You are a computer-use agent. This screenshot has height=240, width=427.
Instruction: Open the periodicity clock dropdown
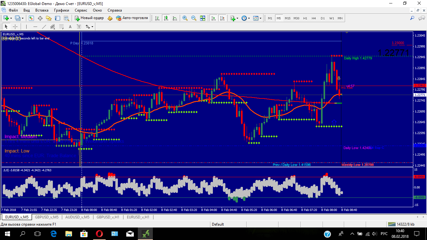pyautogui.click(x=246, y=18)
